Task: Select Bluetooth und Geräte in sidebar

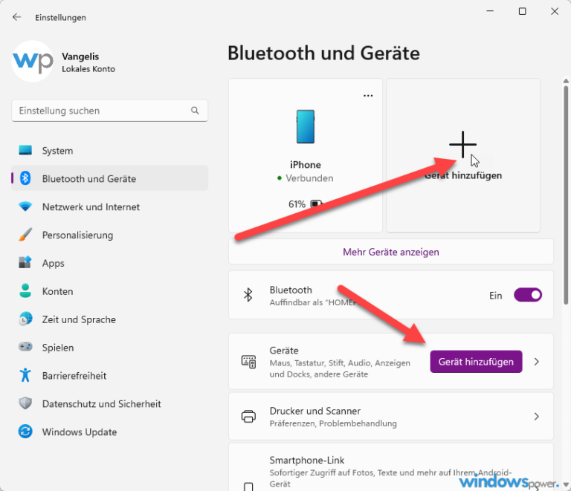Action: pos(109,178)
